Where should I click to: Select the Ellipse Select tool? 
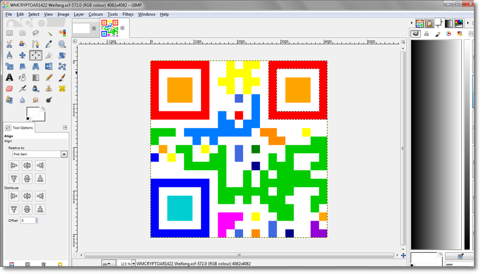[22, 33]
